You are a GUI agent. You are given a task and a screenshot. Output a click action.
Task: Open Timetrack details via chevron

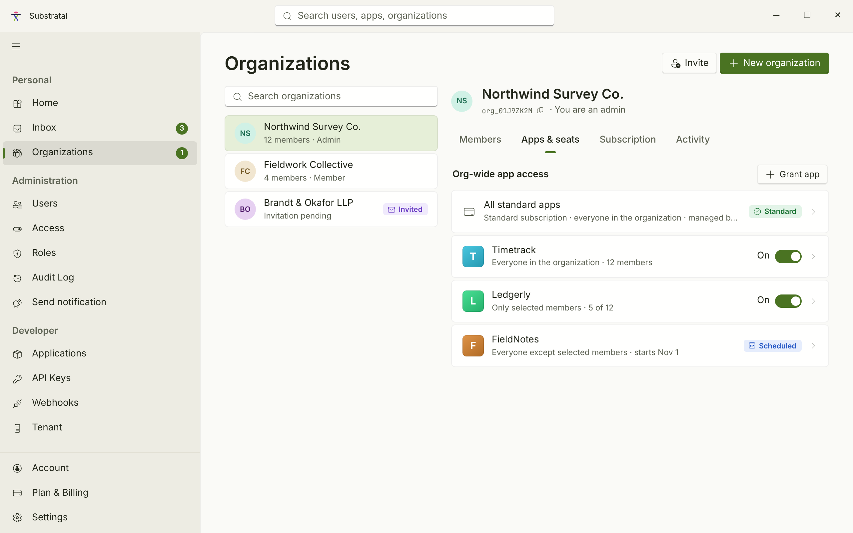(813, 256)
